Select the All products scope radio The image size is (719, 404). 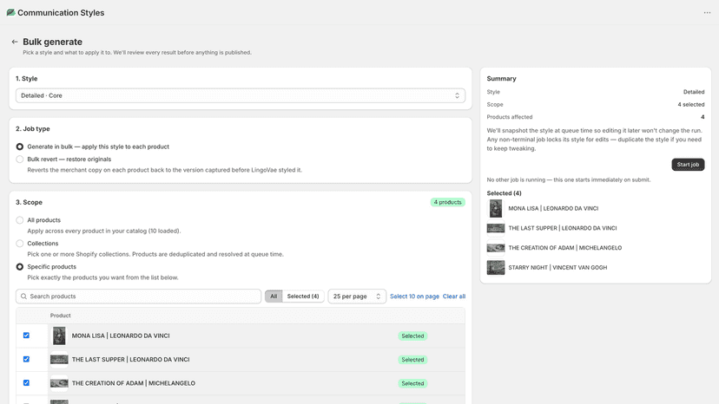[20, 220]
